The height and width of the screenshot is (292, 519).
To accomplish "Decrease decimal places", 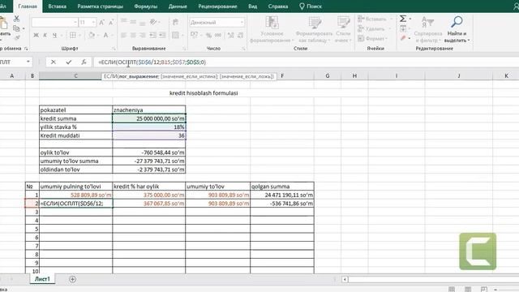I will click(240, 35).
